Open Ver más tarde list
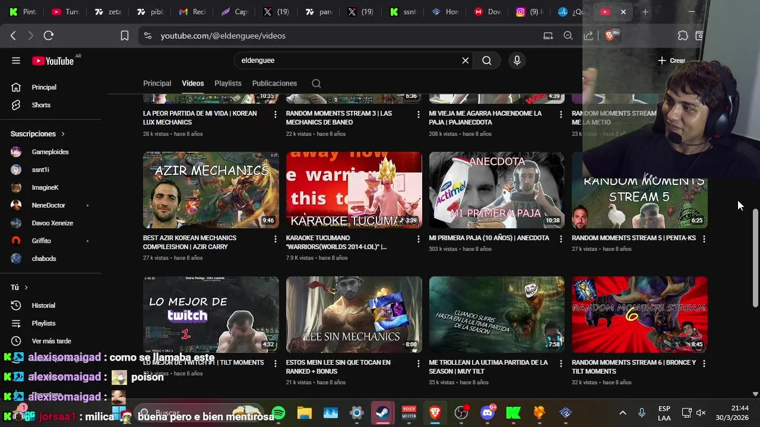Screen dimensions: 760x427 coord(50,341)
